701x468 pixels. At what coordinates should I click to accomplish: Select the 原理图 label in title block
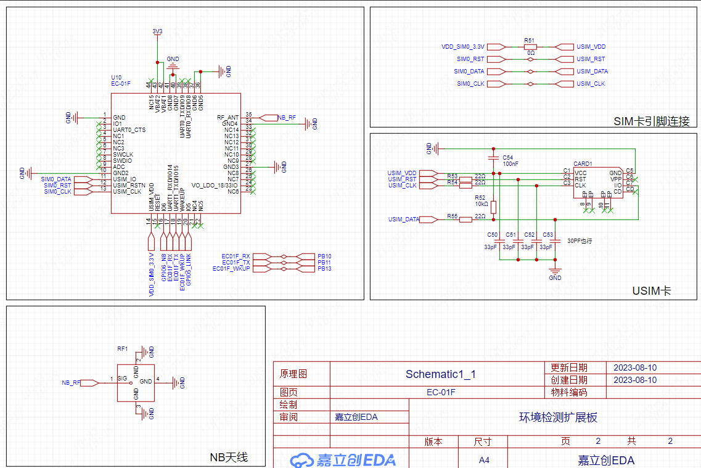point(293,374)
